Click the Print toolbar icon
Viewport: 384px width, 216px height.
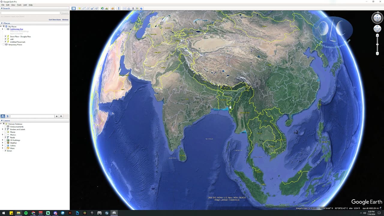click(129, 8)
